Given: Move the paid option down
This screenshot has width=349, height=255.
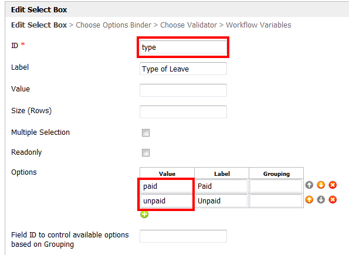Looking at the screenshot, I should pos(321,185).
